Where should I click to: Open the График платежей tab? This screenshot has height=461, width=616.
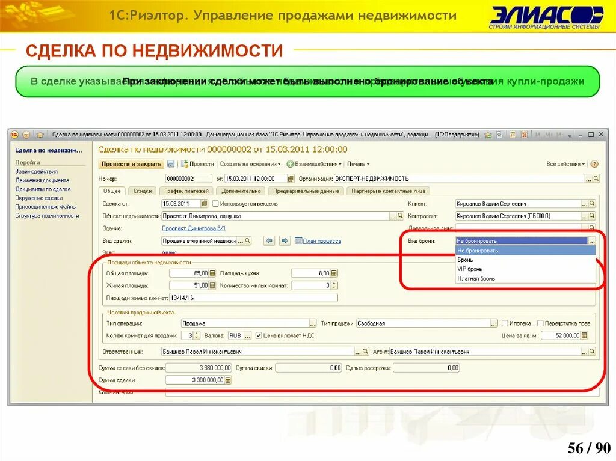186,191
